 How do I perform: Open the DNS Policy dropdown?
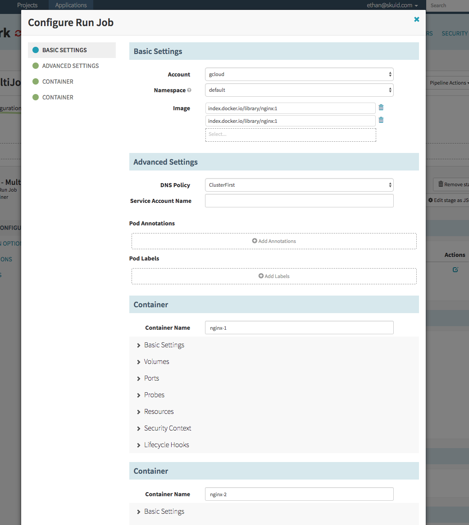click(299, 185)
